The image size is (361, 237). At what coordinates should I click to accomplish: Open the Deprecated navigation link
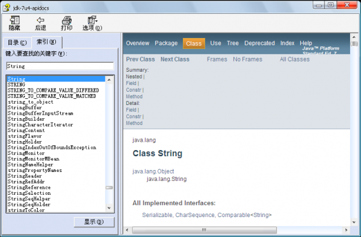coord(259,43)
